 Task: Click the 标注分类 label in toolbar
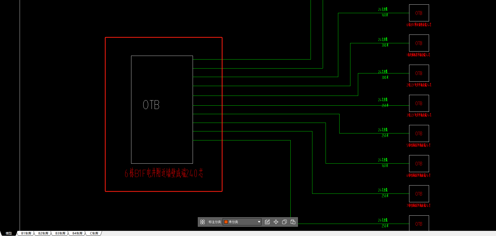pos(215,222)
